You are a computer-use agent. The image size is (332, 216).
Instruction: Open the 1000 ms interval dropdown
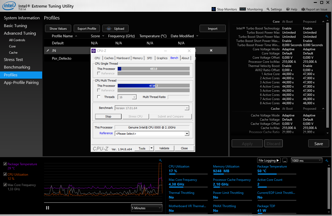pos(306,161)
